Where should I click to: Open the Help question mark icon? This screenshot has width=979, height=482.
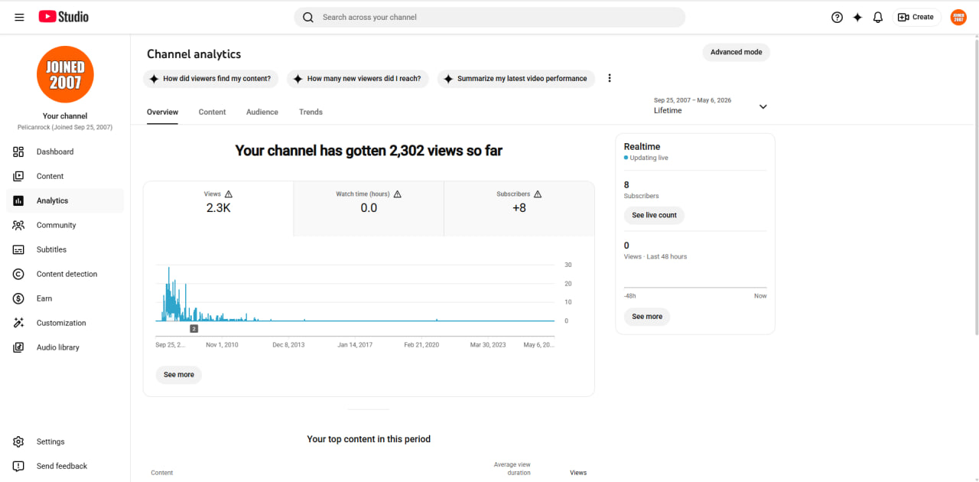click(837, 17)
